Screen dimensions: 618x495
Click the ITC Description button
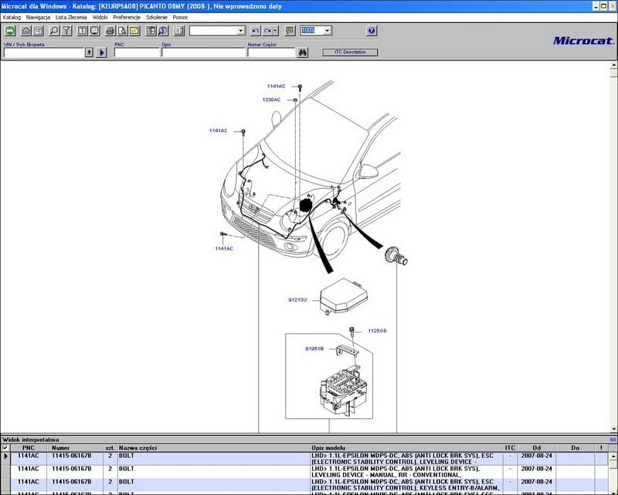pyautogui.click(x=350, y=52)
